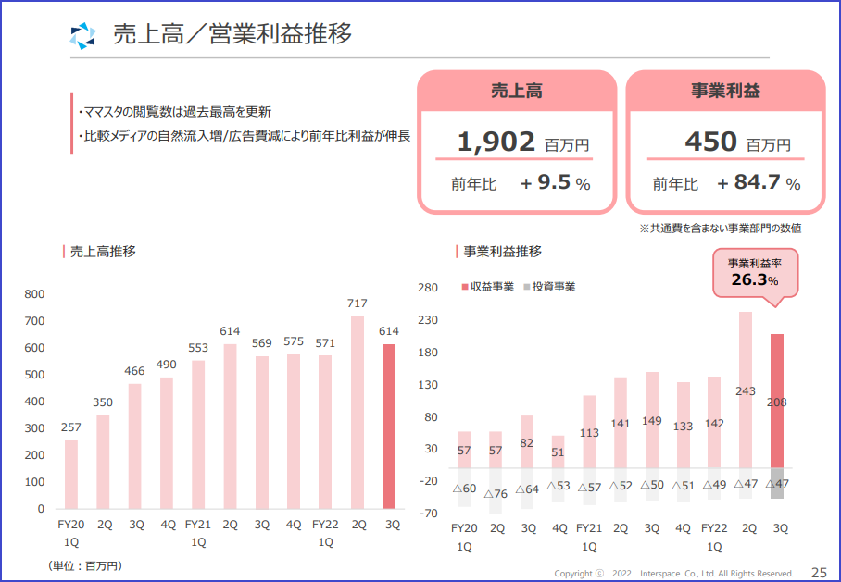This screenshot has height=582, width=841.
Task: Click the profit bar labeled 142
Action: click(714, 422)
